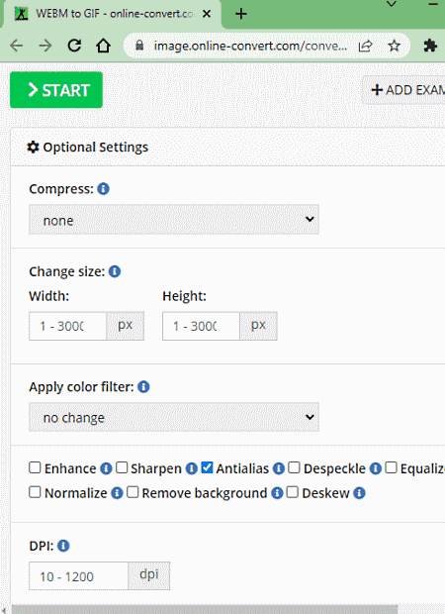The width and height of the screenshot is (445, 614).
Task: Click the Change size info icon
Action: 115,271
